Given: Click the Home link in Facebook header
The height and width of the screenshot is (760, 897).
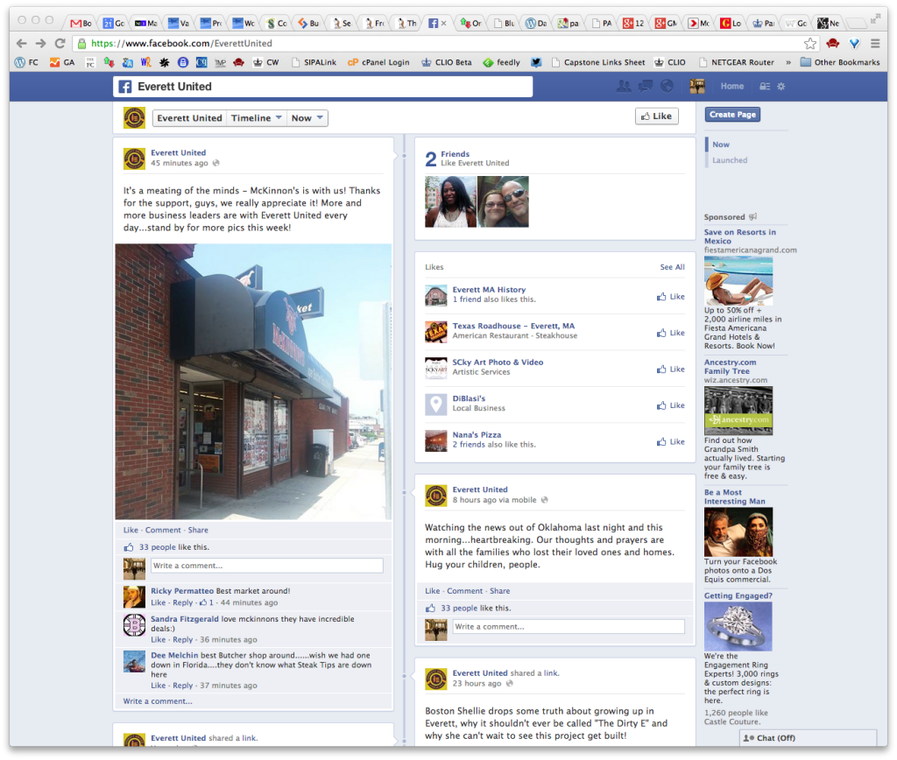Looking at the screenshot, I should [x=732, y=87].
